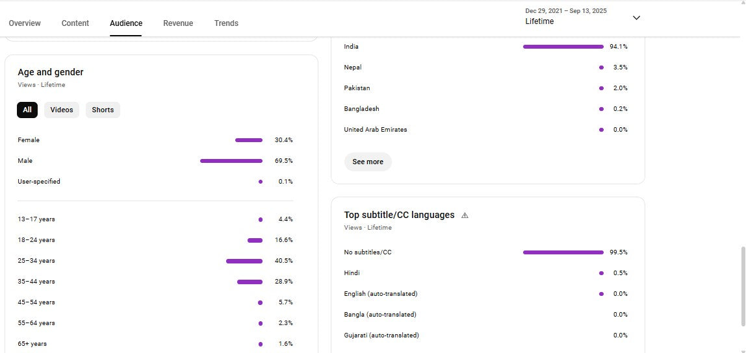Click the 25–34 years age bar
The height and width of the screenshot is (353, 746).
(244, 261)
